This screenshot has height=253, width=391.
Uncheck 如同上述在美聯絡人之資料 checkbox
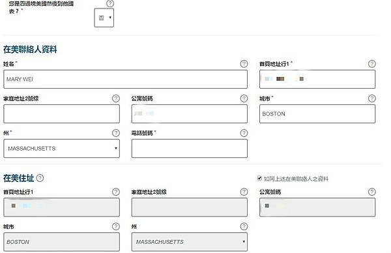pyautogui.click(x=259, y=178)
